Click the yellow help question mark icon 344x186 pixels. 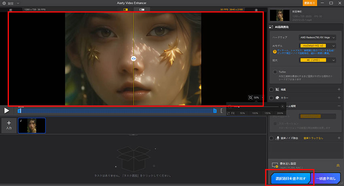(x=274, y=52)
